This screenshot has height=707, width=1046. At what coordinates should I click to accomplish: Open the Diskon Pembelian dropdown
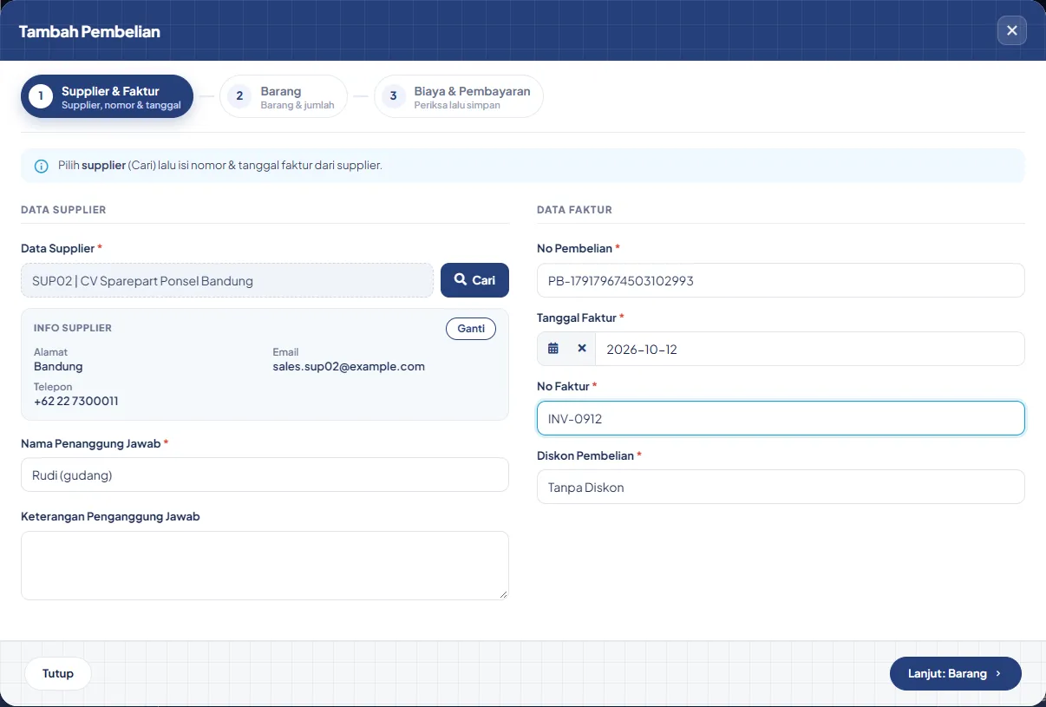click(781, 488)
